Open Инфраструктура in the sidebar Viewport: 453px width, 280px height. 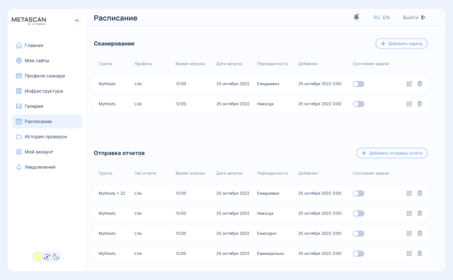click(47, 91)
